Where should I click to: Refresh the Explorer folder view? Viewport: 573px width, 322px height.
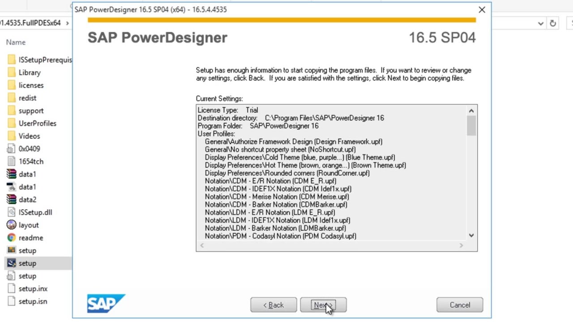point(553,23)
